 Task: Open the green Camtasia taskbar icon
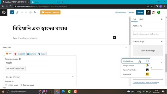click(x=69, y=92)
